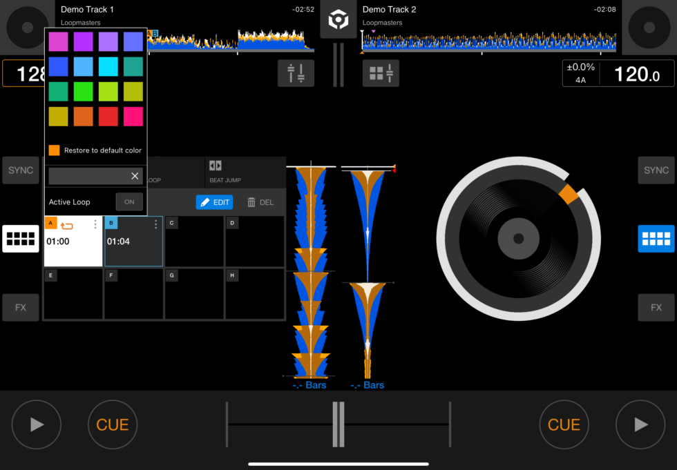
Task: Open the pad and fader panel icon
Action: pos(381,72)
